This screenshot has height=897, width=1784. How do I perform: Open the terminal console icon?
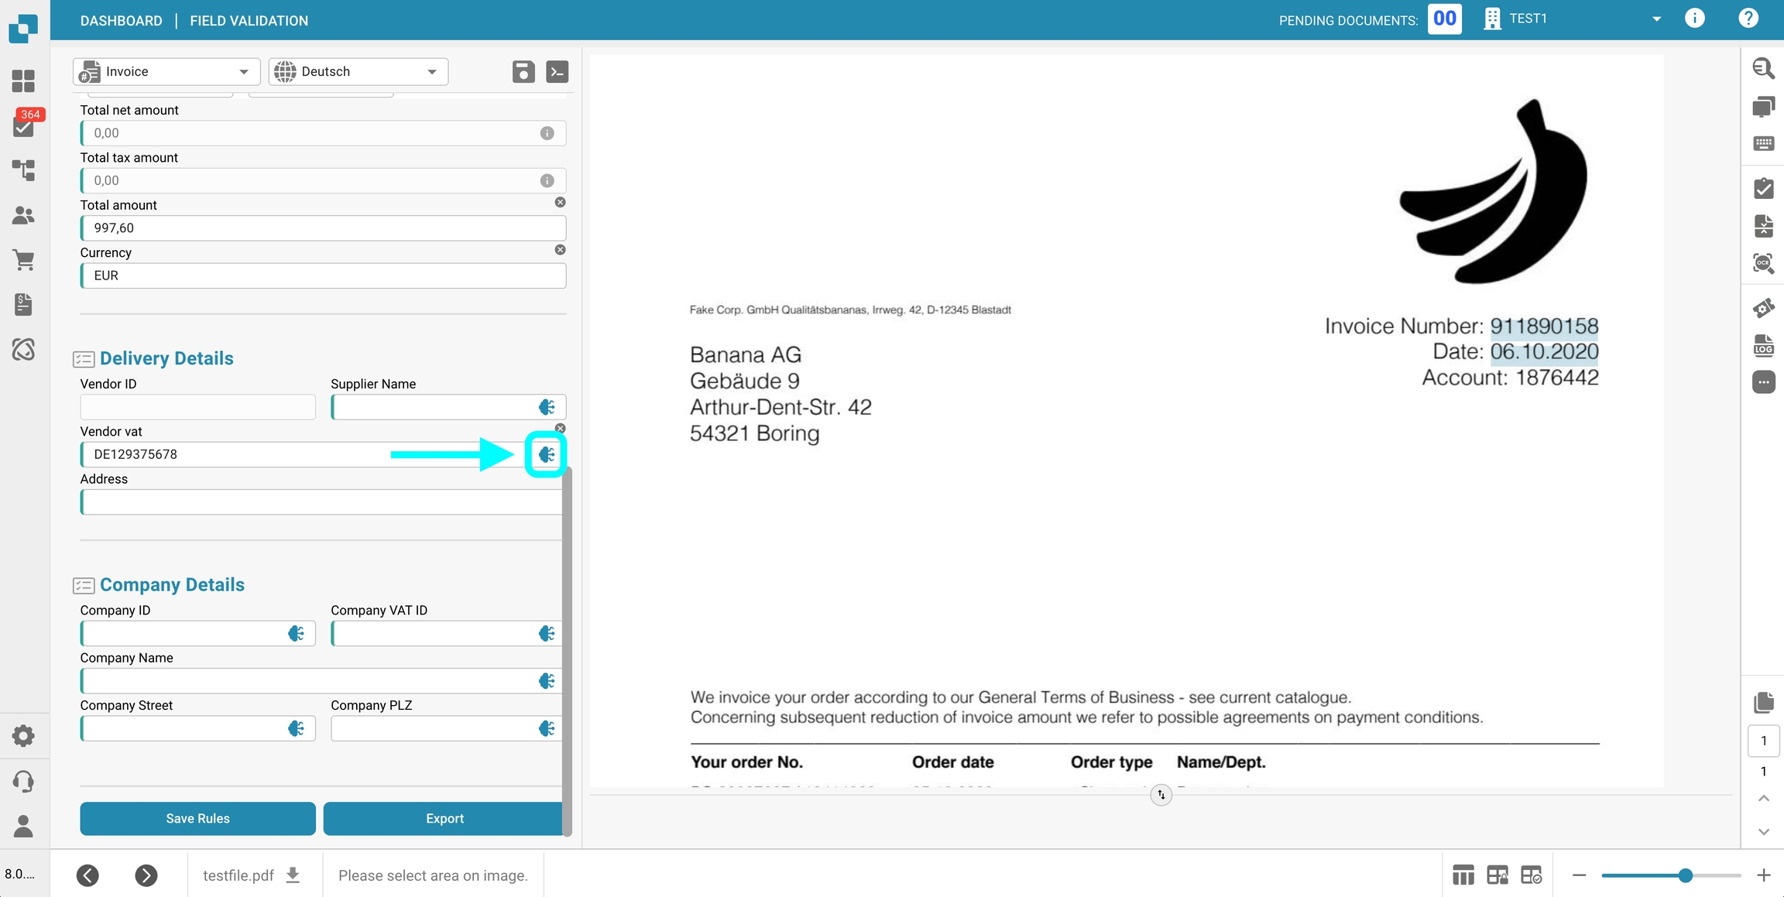(557, 72)
